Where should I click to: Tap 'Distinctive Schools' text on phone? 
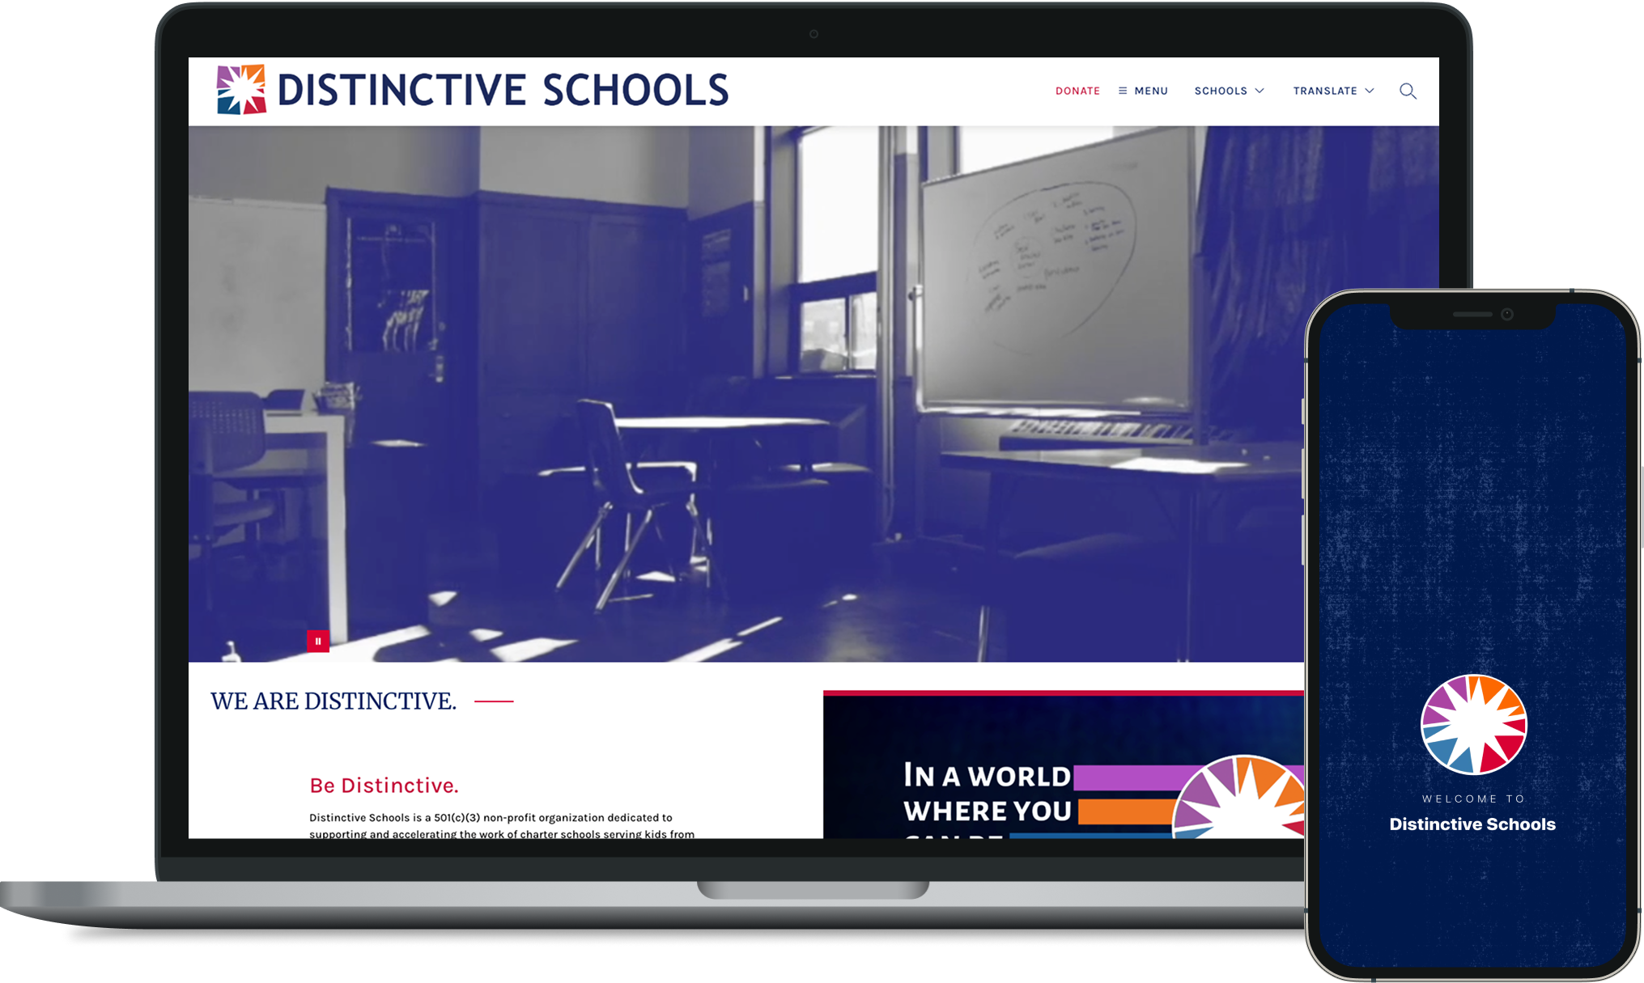pos(1472,824)
